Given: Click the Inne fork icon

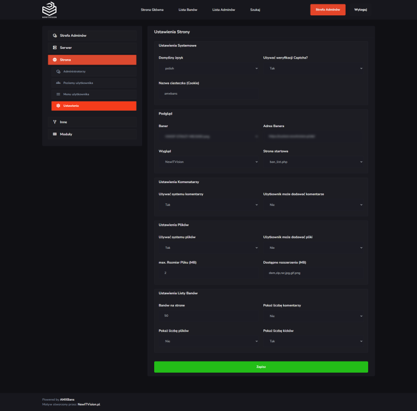Looking at the screenshot, I should tap(55, 122).
